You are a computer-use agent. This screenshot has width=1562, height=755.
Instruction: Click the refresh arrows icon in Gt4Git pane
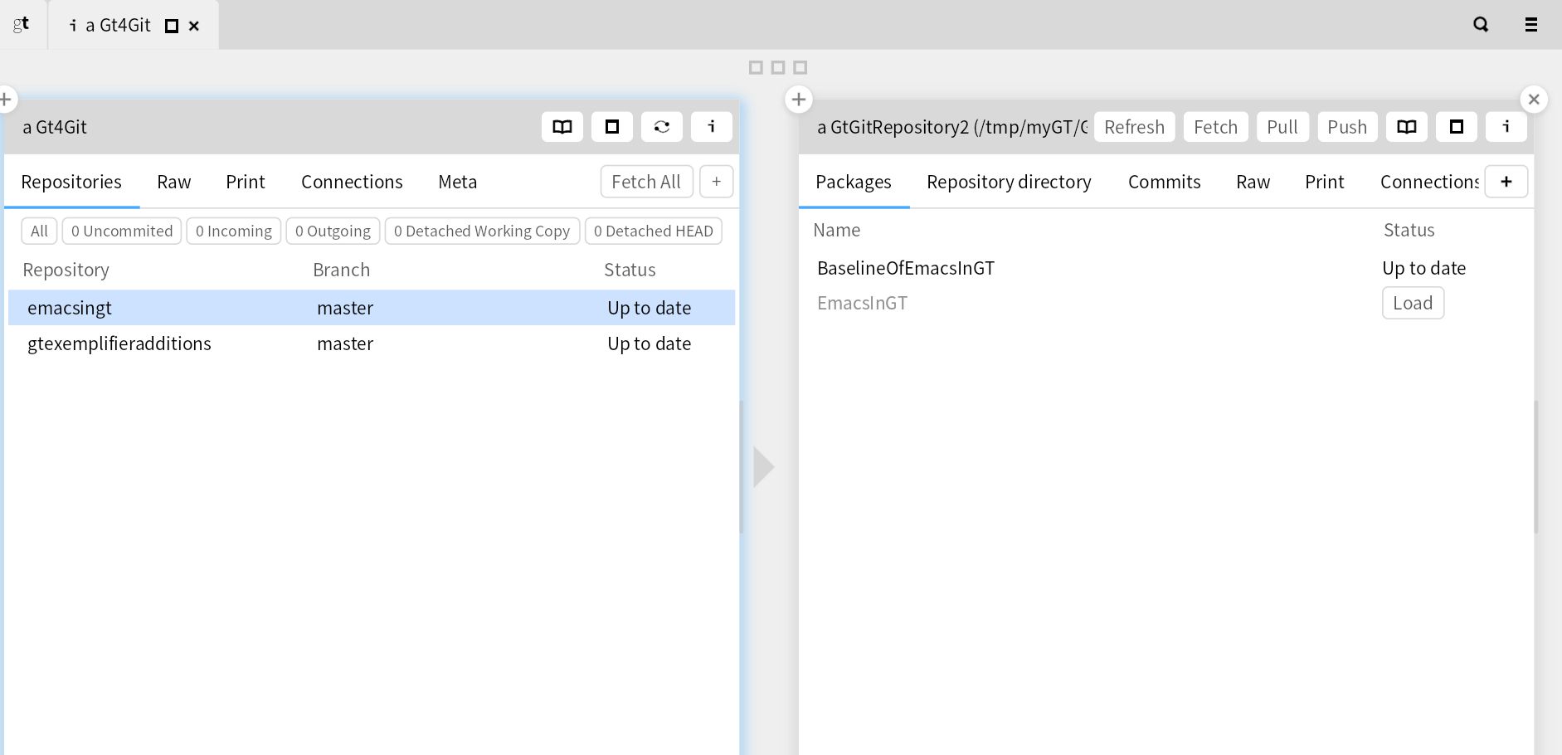[662, 127]
